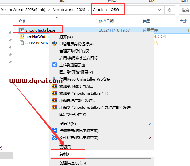Click WinRAR icon beside 添加到 "ShouldInstall.rar"(T)

(55, 93)
